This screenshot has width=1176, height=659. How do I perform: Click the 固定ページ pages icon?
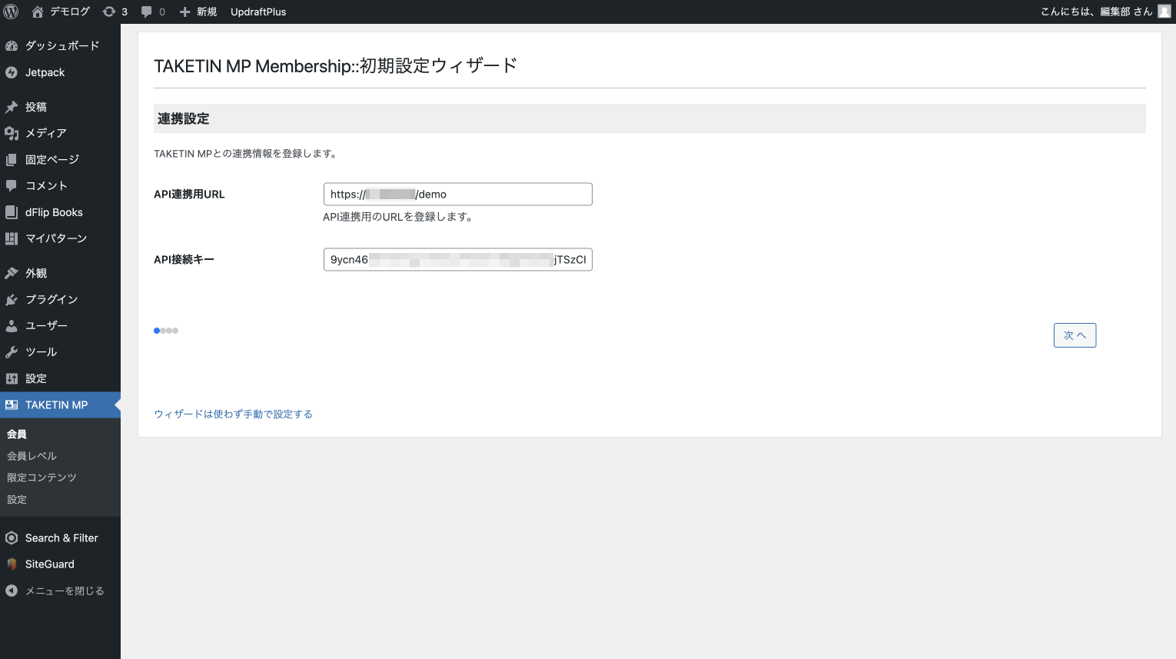click(12, 159)
